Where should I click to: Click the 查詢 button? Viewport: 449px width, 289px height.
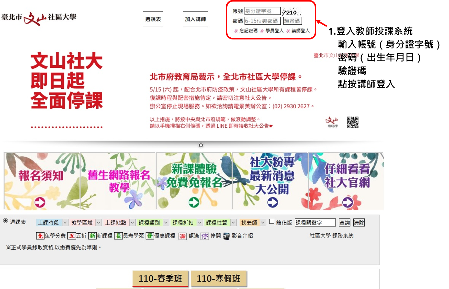click(x=344, y=223)
